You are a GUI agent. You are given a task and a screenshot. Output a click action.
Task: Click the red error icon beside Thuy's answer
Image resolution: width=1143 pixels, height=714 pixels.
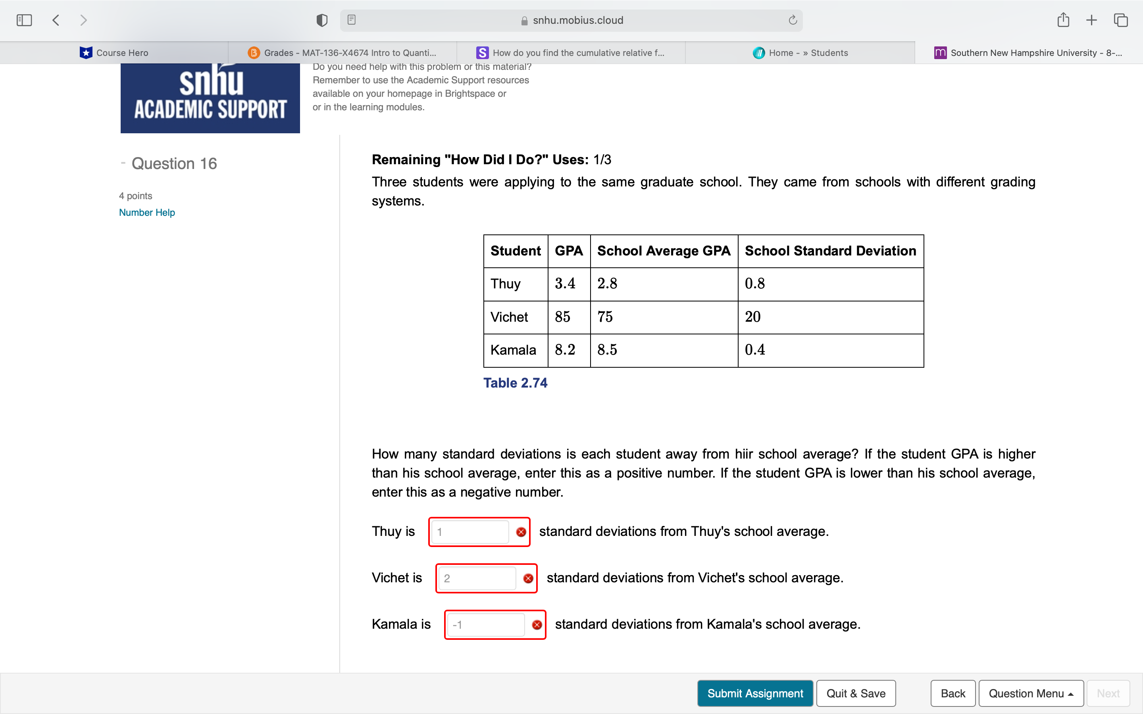[x=521, y=532]
